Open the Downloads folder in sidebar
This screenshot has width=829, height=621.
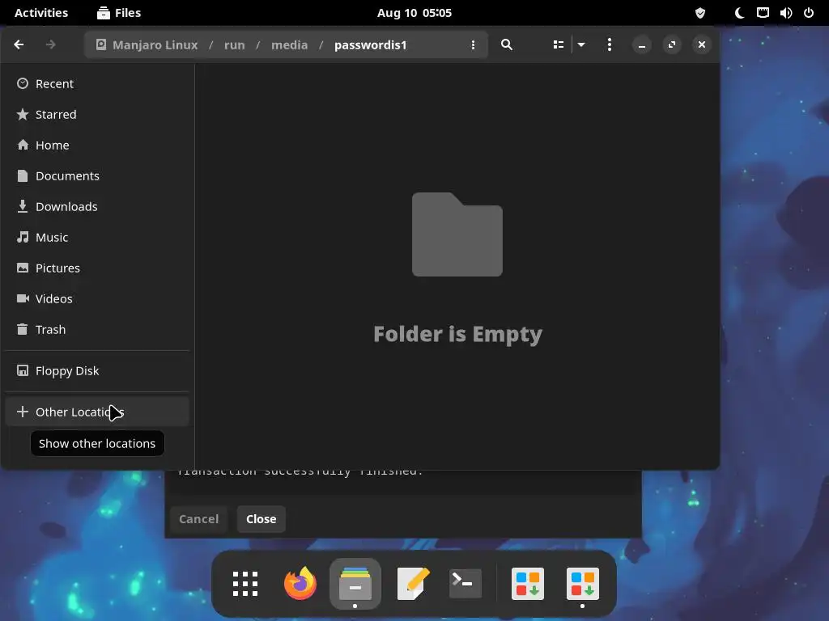[x=97, y=206]
